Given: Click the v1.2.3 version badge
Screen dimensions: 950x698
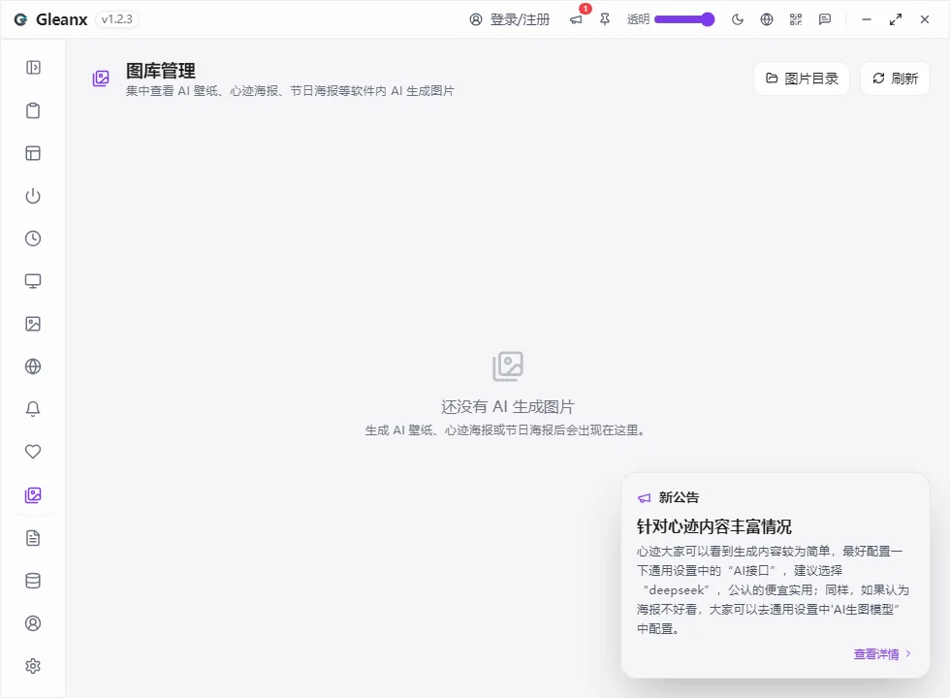Looking at the screenshot, I should click(x=117, y=19).
